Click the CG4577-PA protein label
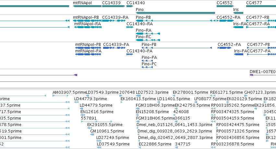Screen dimensions: 276x149 (x=259, y=51)
